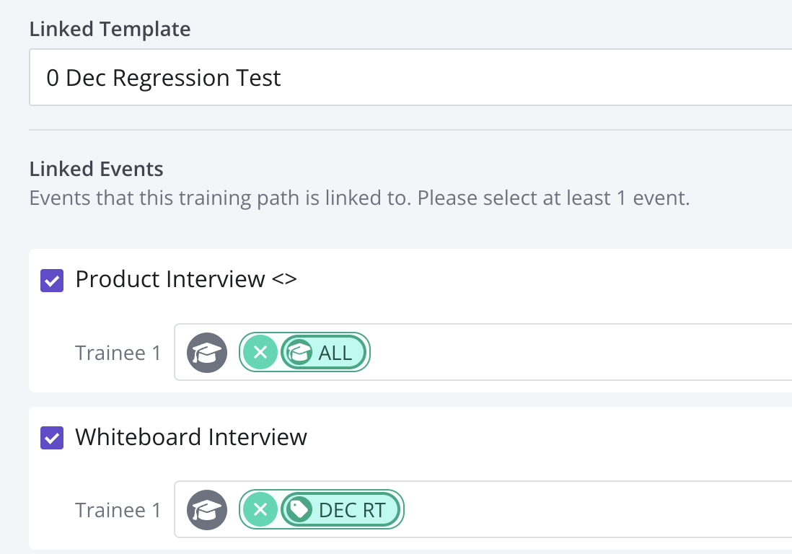Remove the ALL chip with its X
The height and width of the screenshot is (554, 792).
(x=260, y=353)
